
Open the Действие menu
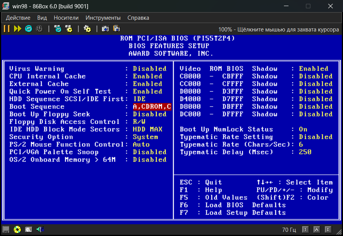click(x=18, y=18)
